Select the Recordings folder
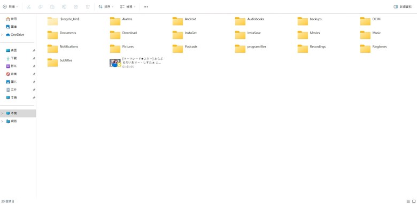The image size is (417, 204). click(312, 49)
